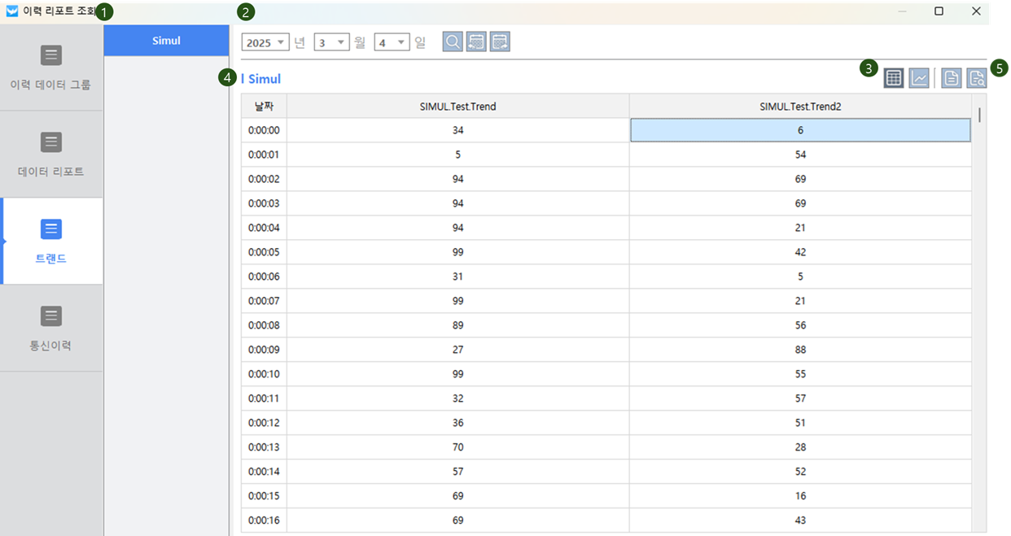Select the Simul group tab
The width and height of the screenshot is (1011, 536).
tap(166, 41)
